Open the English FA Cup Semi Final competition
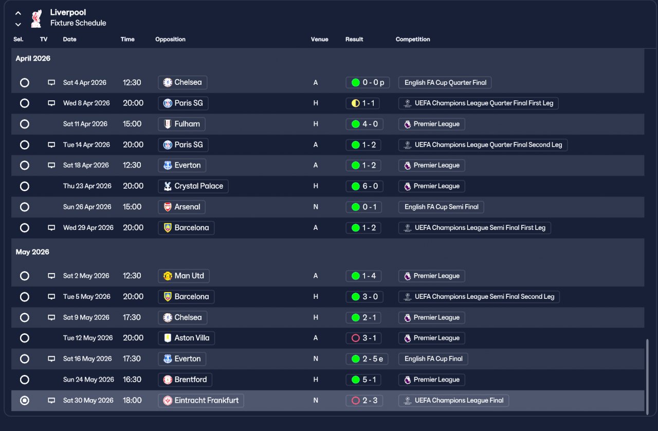The width and height of the screenshot is (658, 431). point(441,207)
